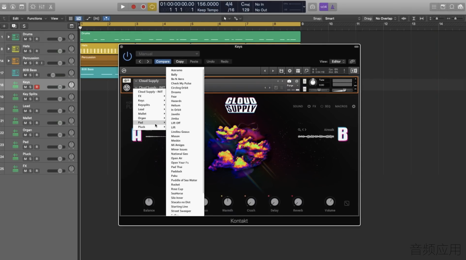This screenshot has width=466, height=260.
Task: Open the View Editor dropdown
Action: coord(338,61)
